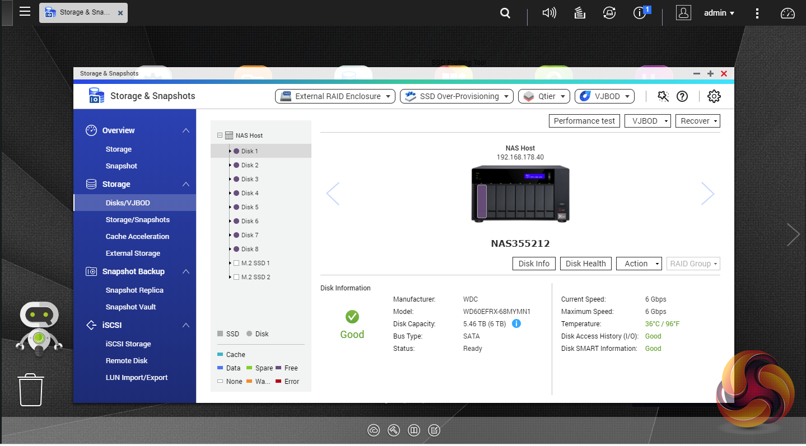
Task: Click the disk capacity info icon
Action: pyautogui.click(x=516, y=323)
